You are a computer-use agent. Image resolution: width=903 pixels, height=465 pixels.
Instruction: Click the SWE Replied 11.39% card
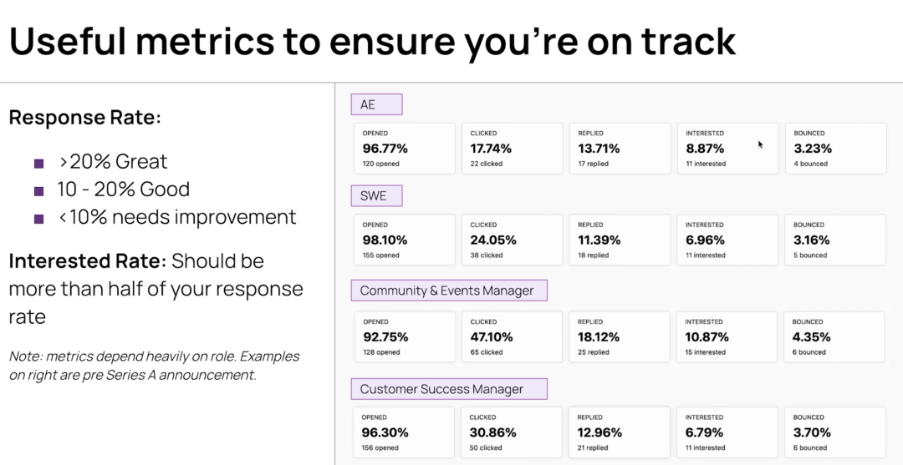click(620, 240)
